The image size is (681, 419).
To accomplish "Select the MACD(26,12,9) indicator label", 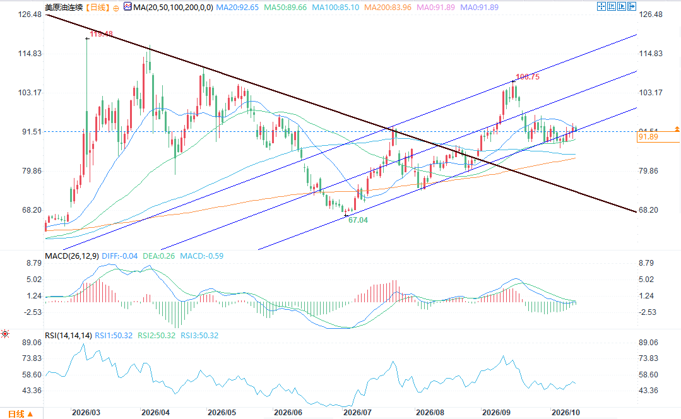I will point(72,256).
